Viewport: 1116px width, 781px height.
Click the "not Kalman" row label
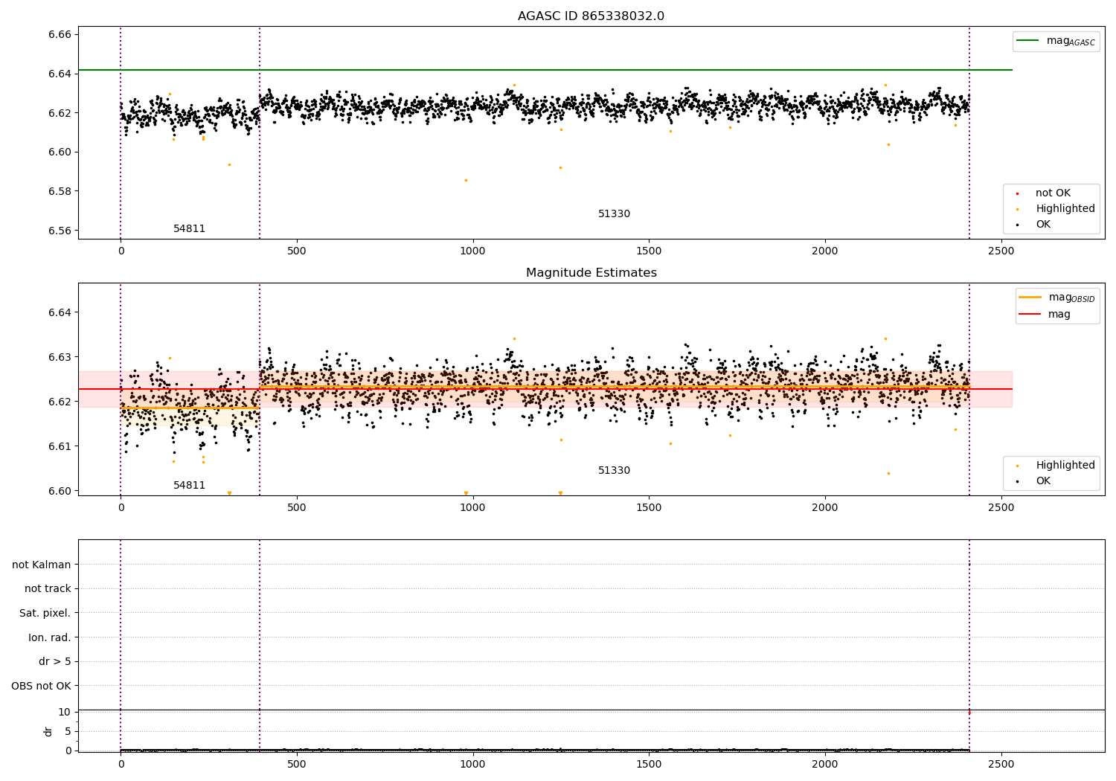[x=42, y=565]
